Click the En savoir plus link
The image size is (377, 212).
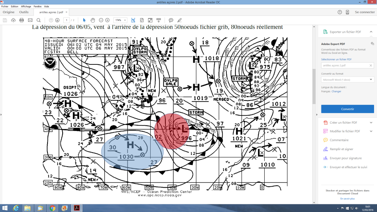coord(348,198)
